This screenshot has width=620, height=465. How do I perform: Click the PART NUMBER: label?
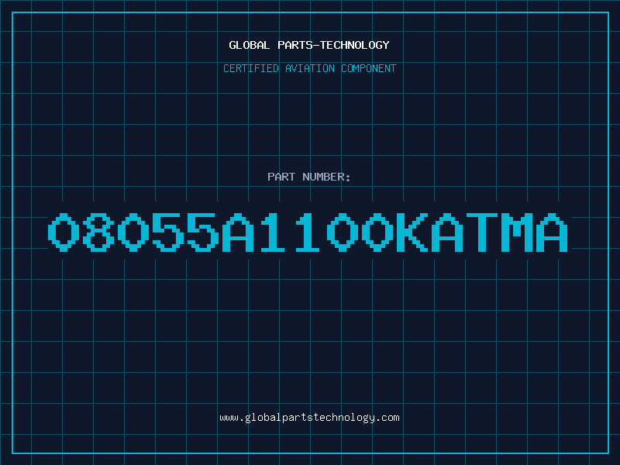309,177
